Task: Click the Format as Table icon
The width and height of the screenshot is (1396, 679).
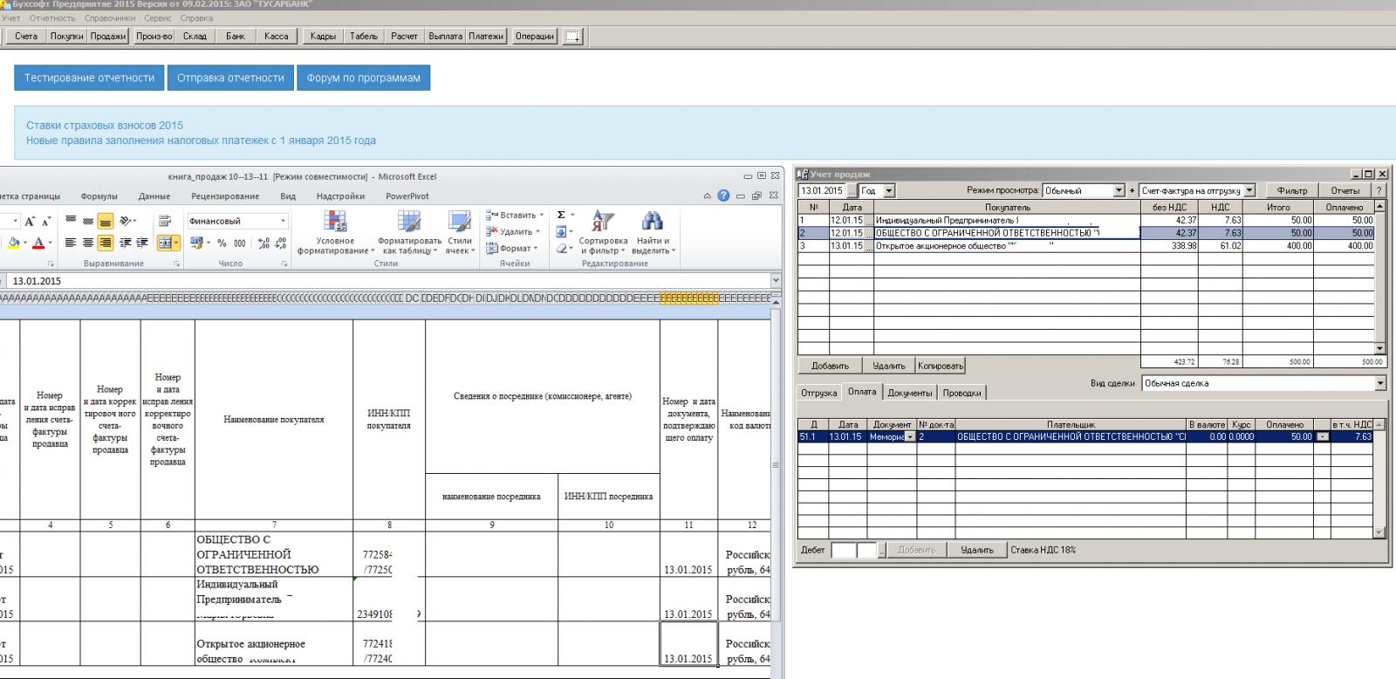Action: (409, 222)
